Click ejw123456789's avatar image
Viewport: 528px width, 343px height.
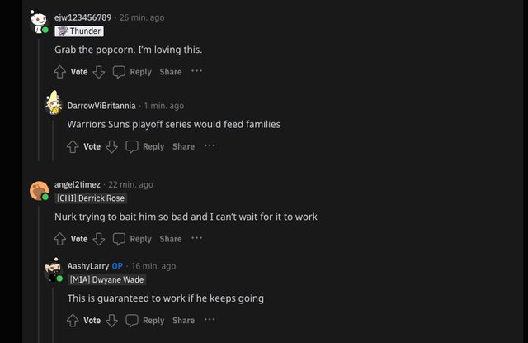click(39, 21)
